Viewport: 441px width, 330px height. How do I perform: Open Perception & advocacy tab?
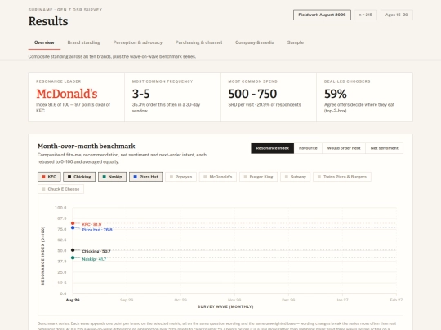138,42
